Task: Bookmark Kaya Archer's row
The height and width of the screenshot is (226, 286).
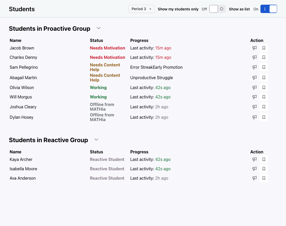Action: [x=264, y=159]
